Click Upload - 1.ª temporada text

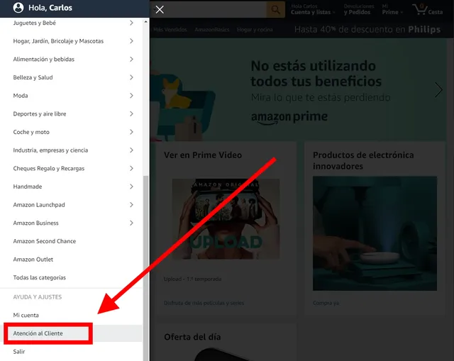click(192, 279)
